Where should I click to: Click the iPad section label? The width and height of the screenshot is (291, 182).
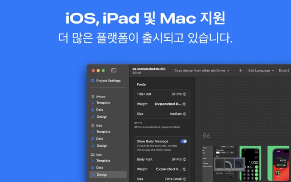click(99, 125)
